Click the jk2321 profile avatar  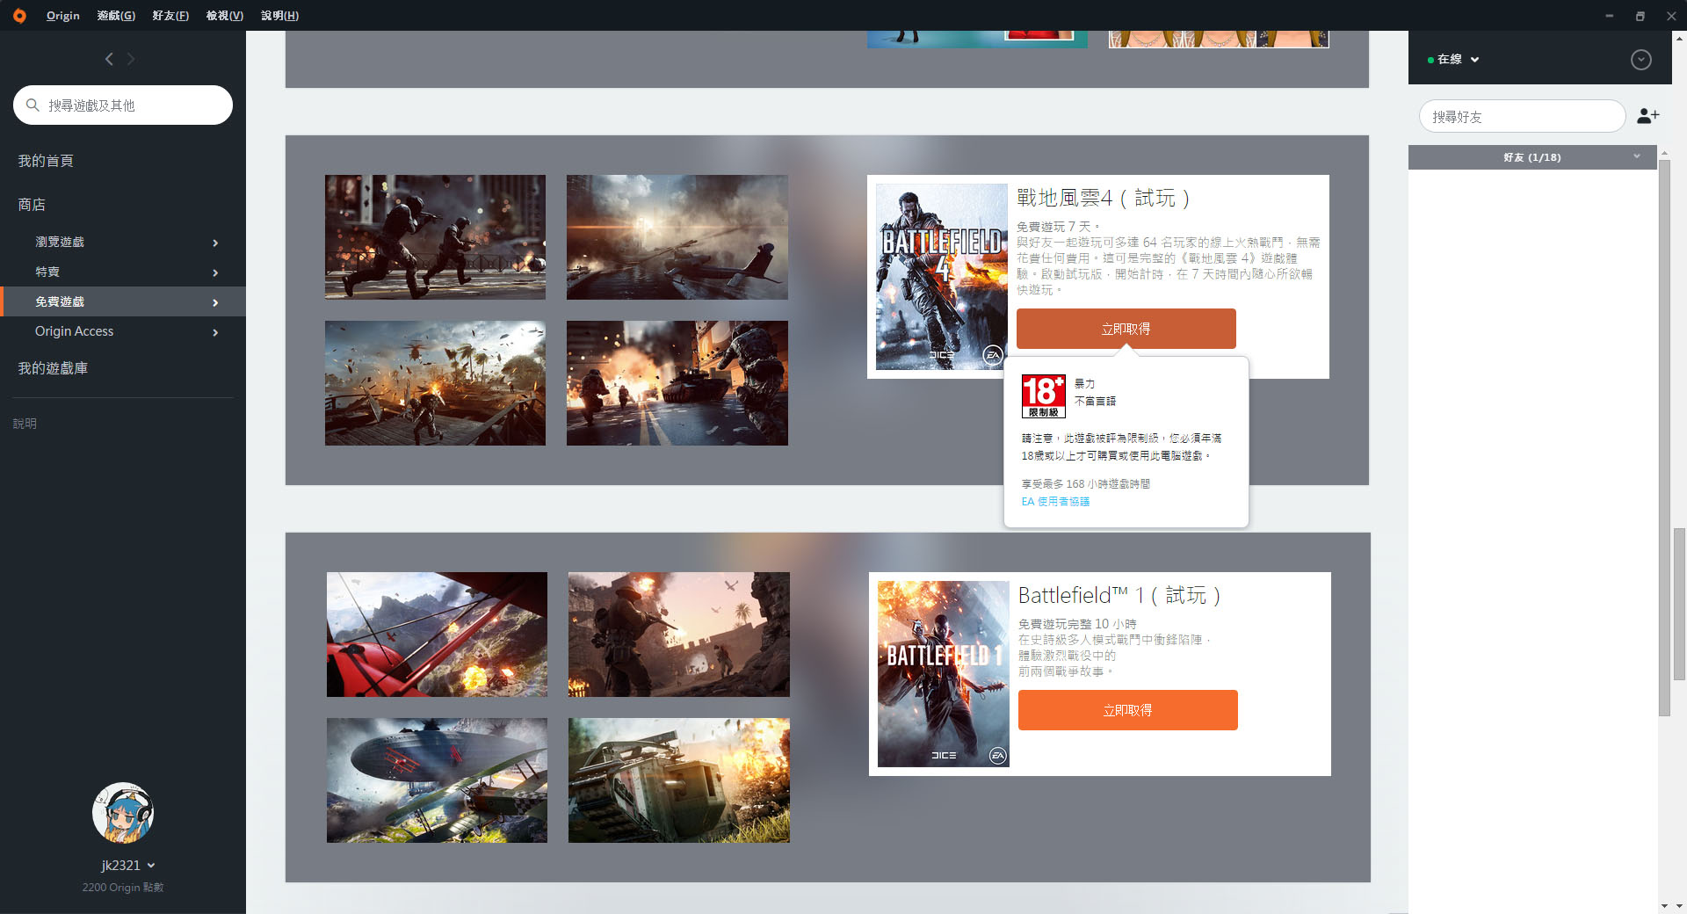123,813
